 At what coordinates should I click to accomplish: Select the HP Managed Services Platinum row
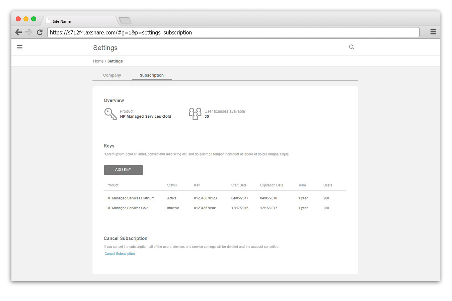tap(225, 198)
